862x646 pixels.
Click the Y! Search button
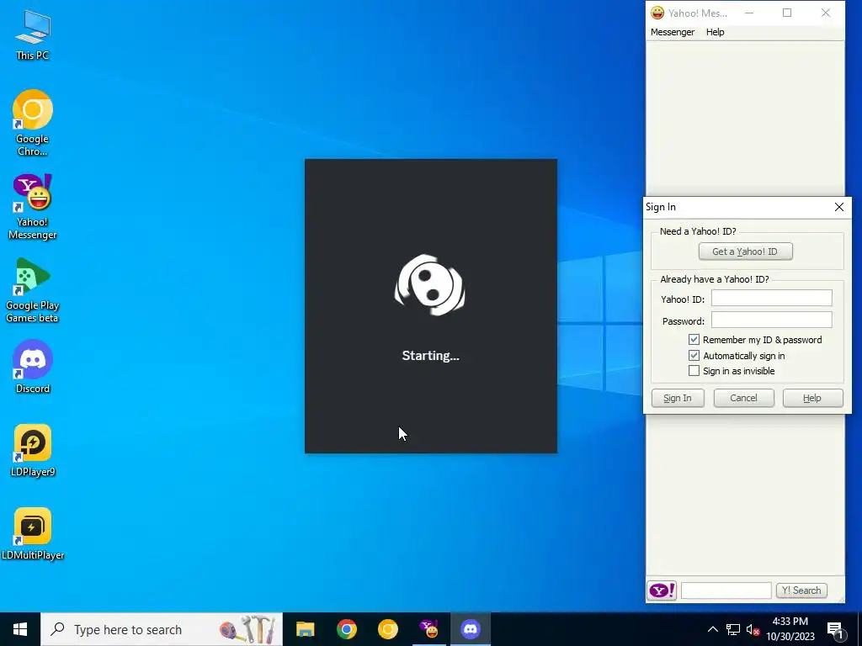(801, 590)
